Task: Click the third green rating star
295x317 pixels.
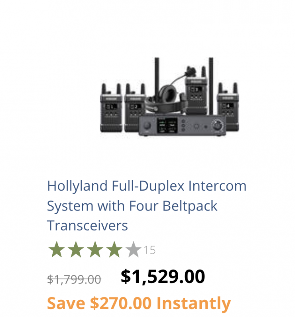Action: click(x=95, y=250)
